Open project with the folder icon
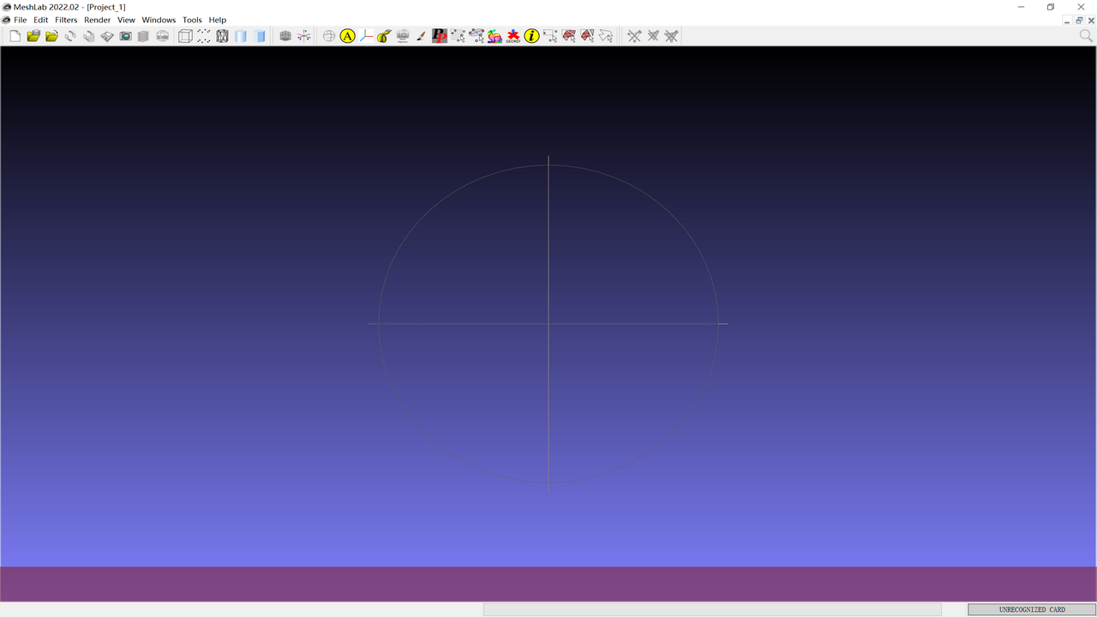Viewport: 1097px width, 617px height. click(x=33, y=36)
